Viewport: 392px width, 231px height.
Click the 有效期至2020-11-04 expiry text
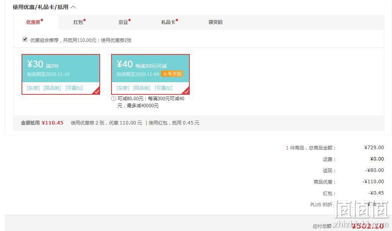coord(138,74)
